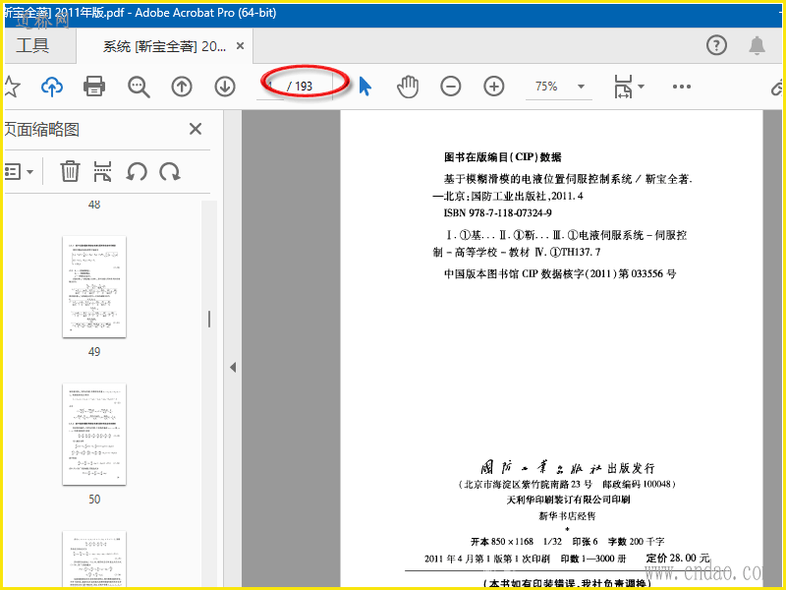Collapse the left navigation pane arrow

pyautogui.click(x=233, y=367)
